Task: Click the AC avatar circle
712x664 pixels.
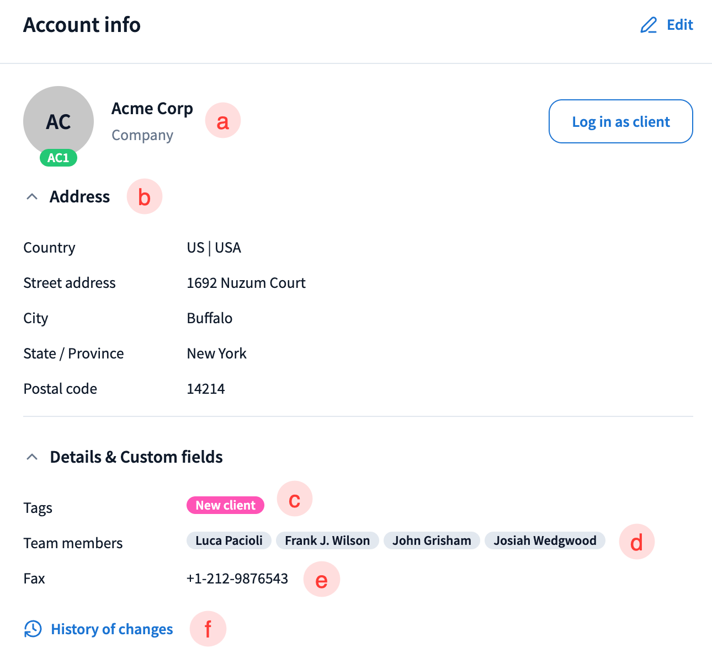Action: [59, 120]
